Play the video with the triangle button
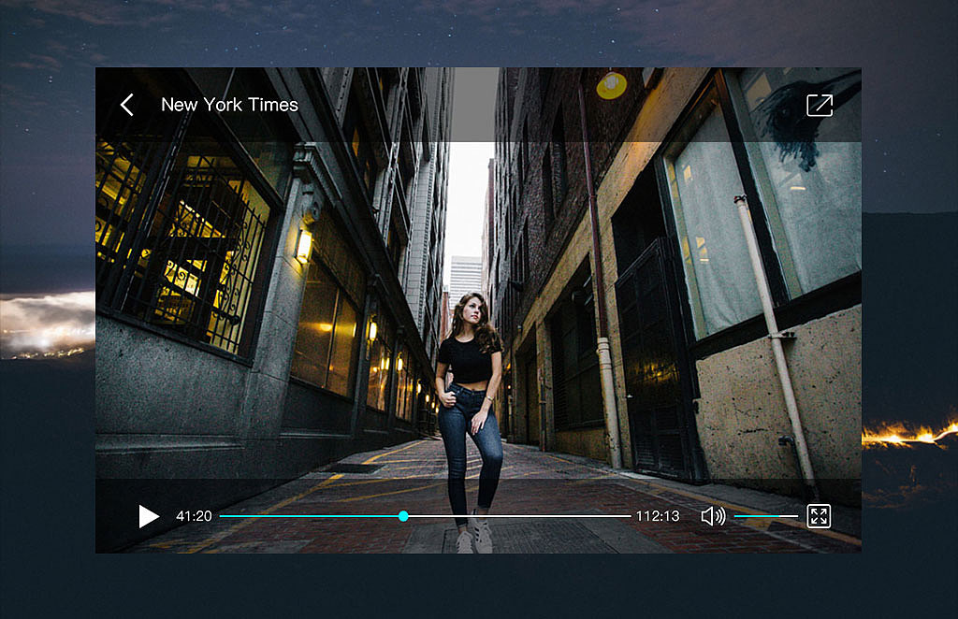This screenshot has height=619, width=958. [x=149, y=516]
